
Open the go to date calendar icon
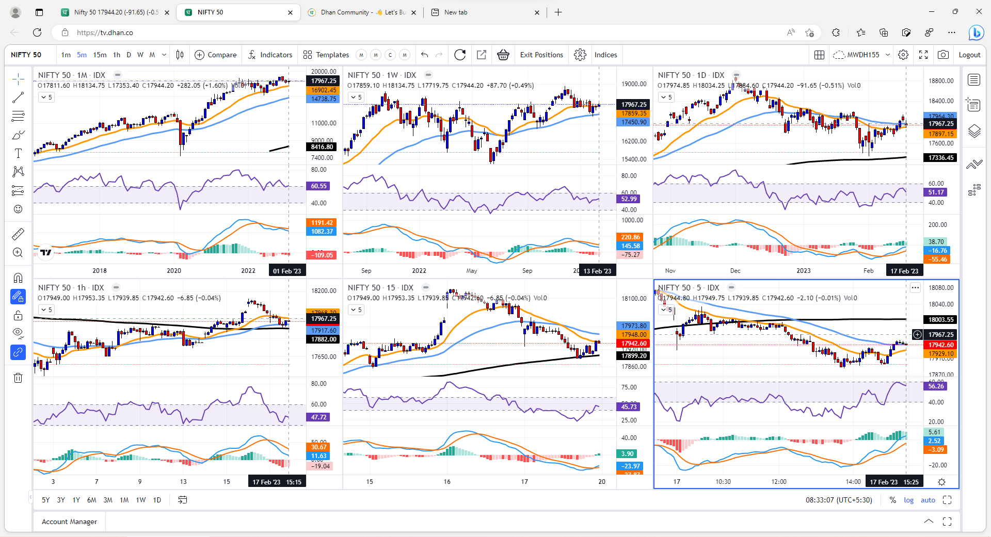(183, 500)
